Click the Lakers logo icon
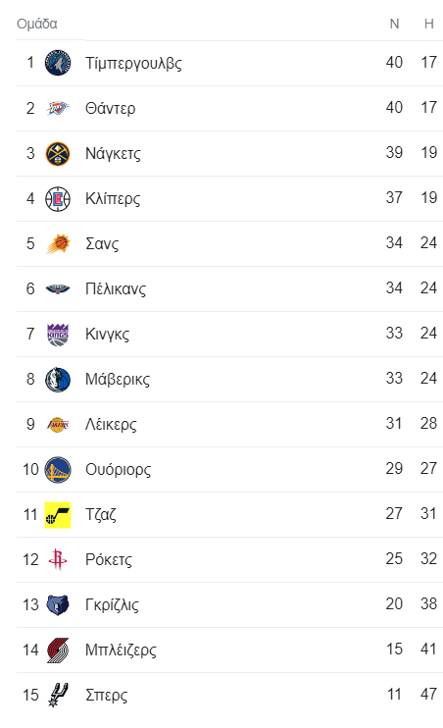443x728 pixels. (58, 424)
